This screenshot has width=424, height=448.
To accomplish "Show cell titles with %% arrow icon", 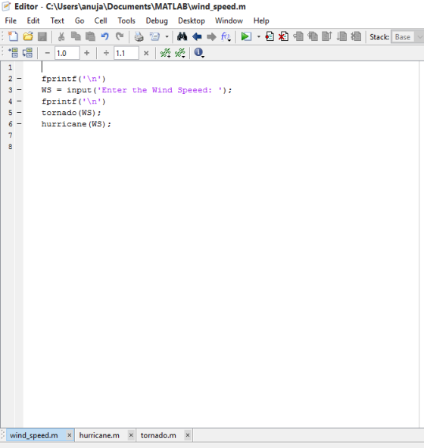I will click(x=180, y=53).
